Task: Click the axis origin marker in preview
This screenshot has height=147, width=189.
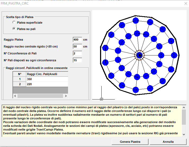Action: click(x=101, y=99)
